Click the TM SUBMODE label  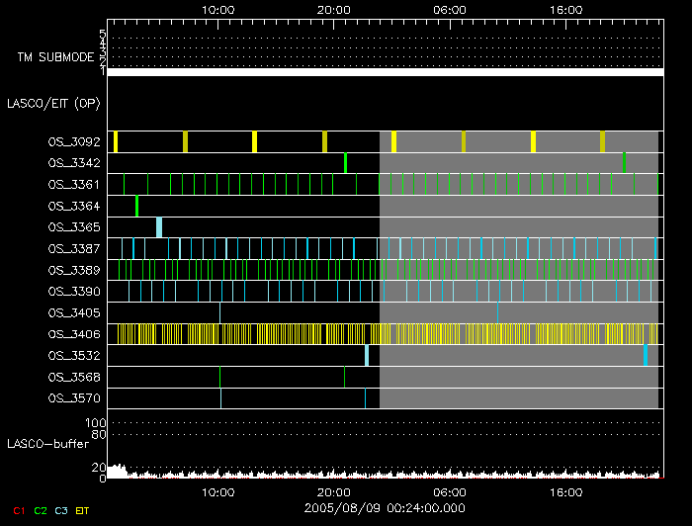54,57
